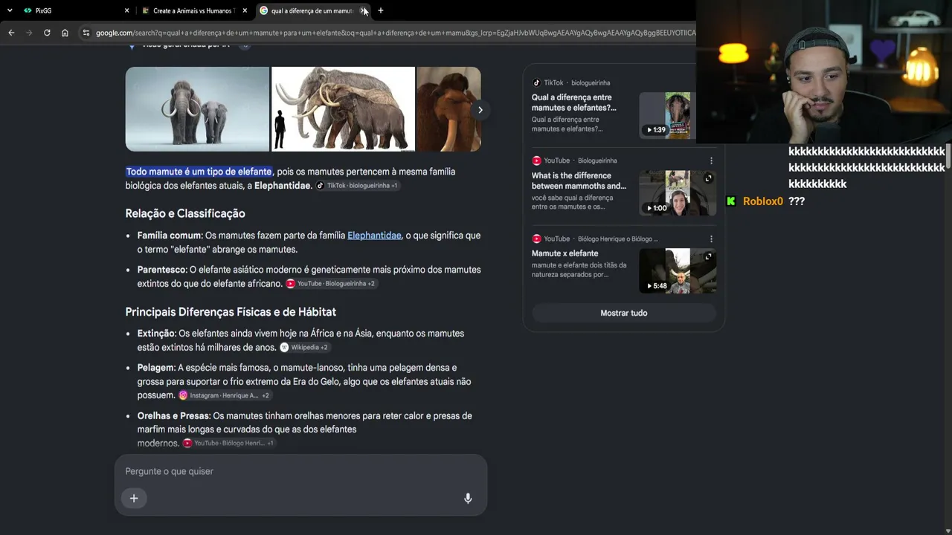Open options menu for the Biologueirinha YouTube card
The height and width of the screenshot is (535, 952).
[x=711, y=160]
